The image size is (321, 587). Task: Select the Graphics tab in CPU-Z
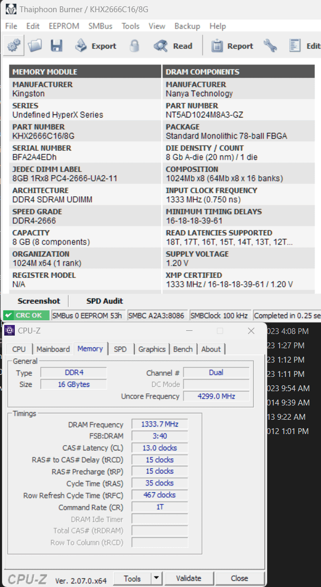(x=152, y=349)
